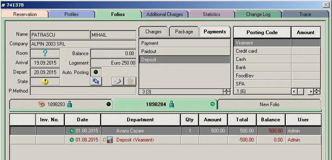The width and height of the screenshot is (332, 160).
Task: Click the Balance column header
Action: [270, 120]
